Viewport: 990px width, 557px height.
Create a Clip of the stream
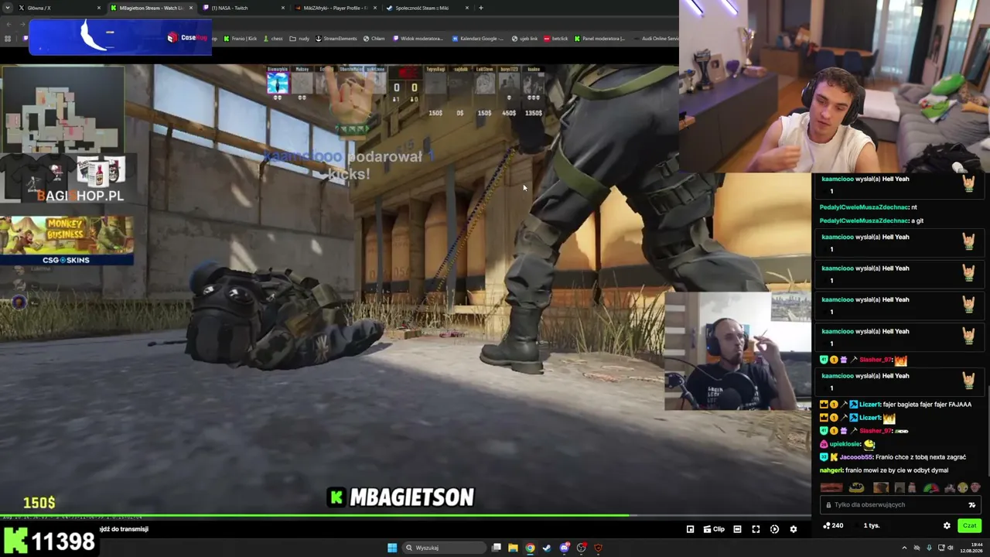(714, 529)
